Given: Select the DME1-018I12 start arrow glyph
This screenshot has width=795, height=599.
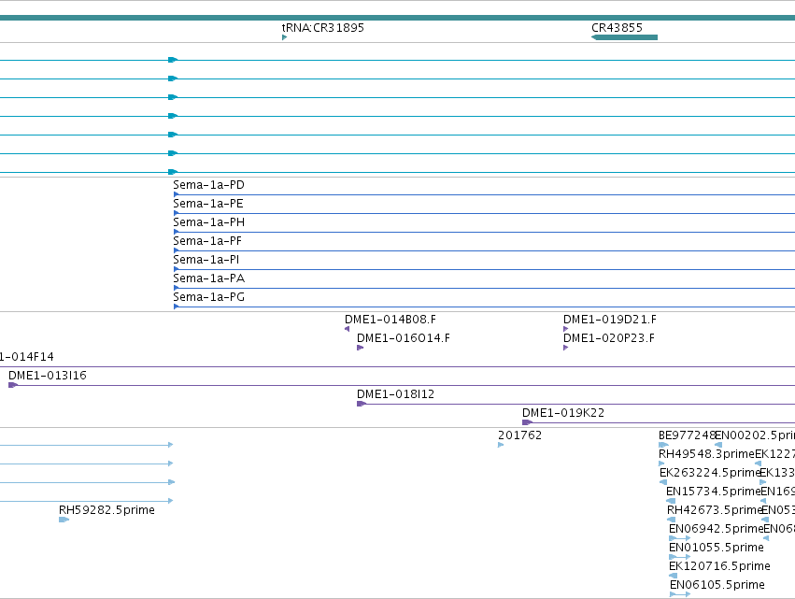Looking at the screenshot, I should (x=362, y=404).
